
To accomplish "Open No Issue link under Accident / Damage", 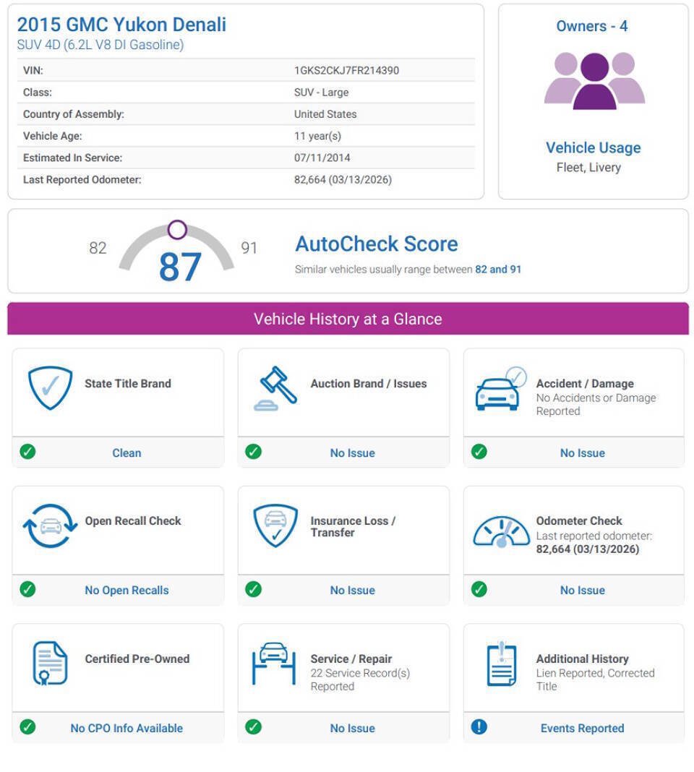I will (582, 453).
